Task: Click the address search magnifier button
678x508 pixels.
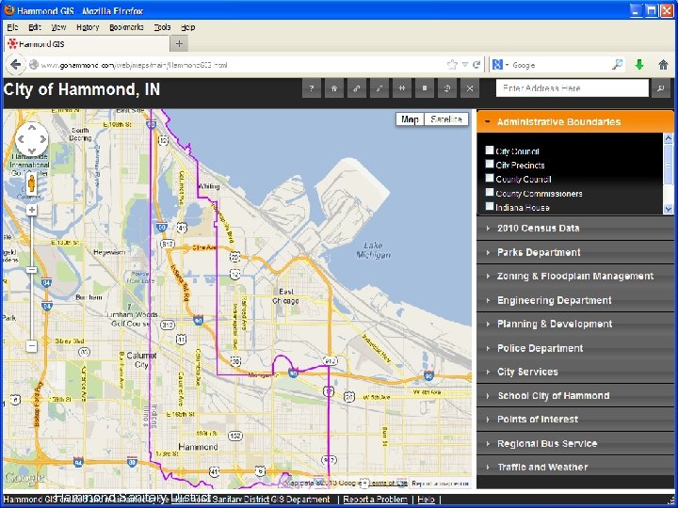Action: pyautogui.click(x=661, y=88)
